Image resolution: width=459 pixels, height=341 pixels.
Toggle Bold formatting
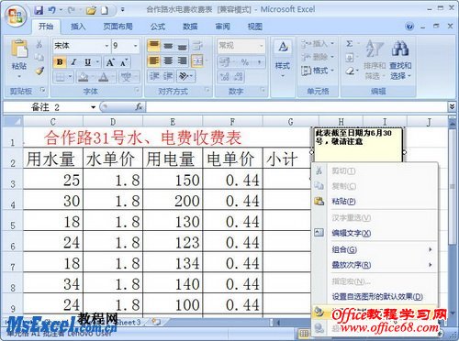tap(60, 62)
